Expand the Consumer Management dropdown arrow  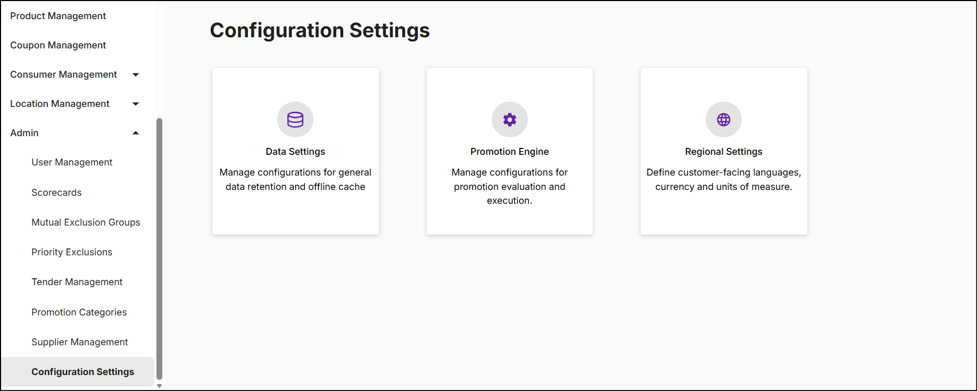136,75
